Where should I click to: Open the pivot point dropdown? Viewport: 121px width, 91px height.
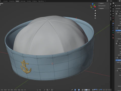45,90
